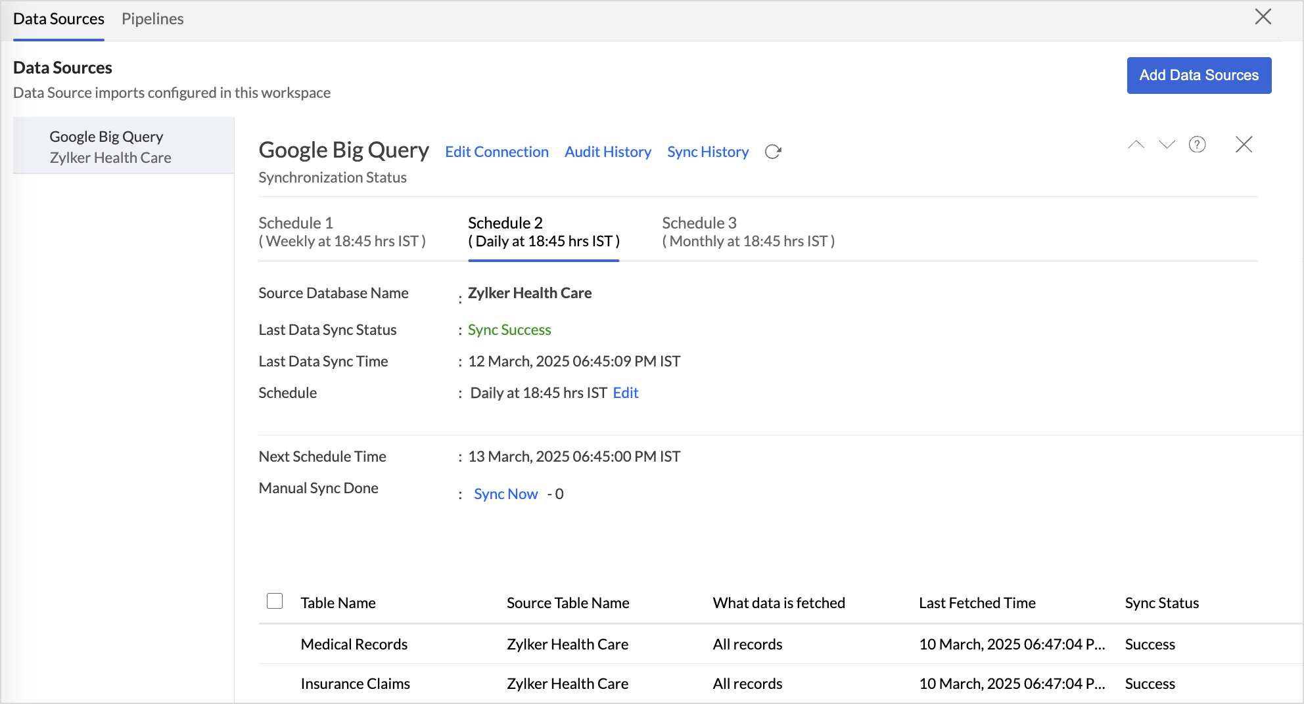Click the Medical Records All records cell
1304x704 pixels.
(x=747, y=644)
